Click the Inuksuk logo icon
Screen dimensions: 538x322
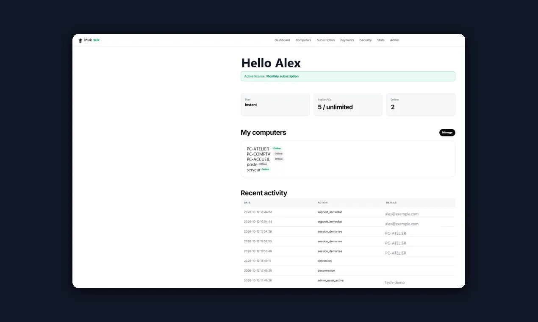pyautogui.click(x=80, y=41)
